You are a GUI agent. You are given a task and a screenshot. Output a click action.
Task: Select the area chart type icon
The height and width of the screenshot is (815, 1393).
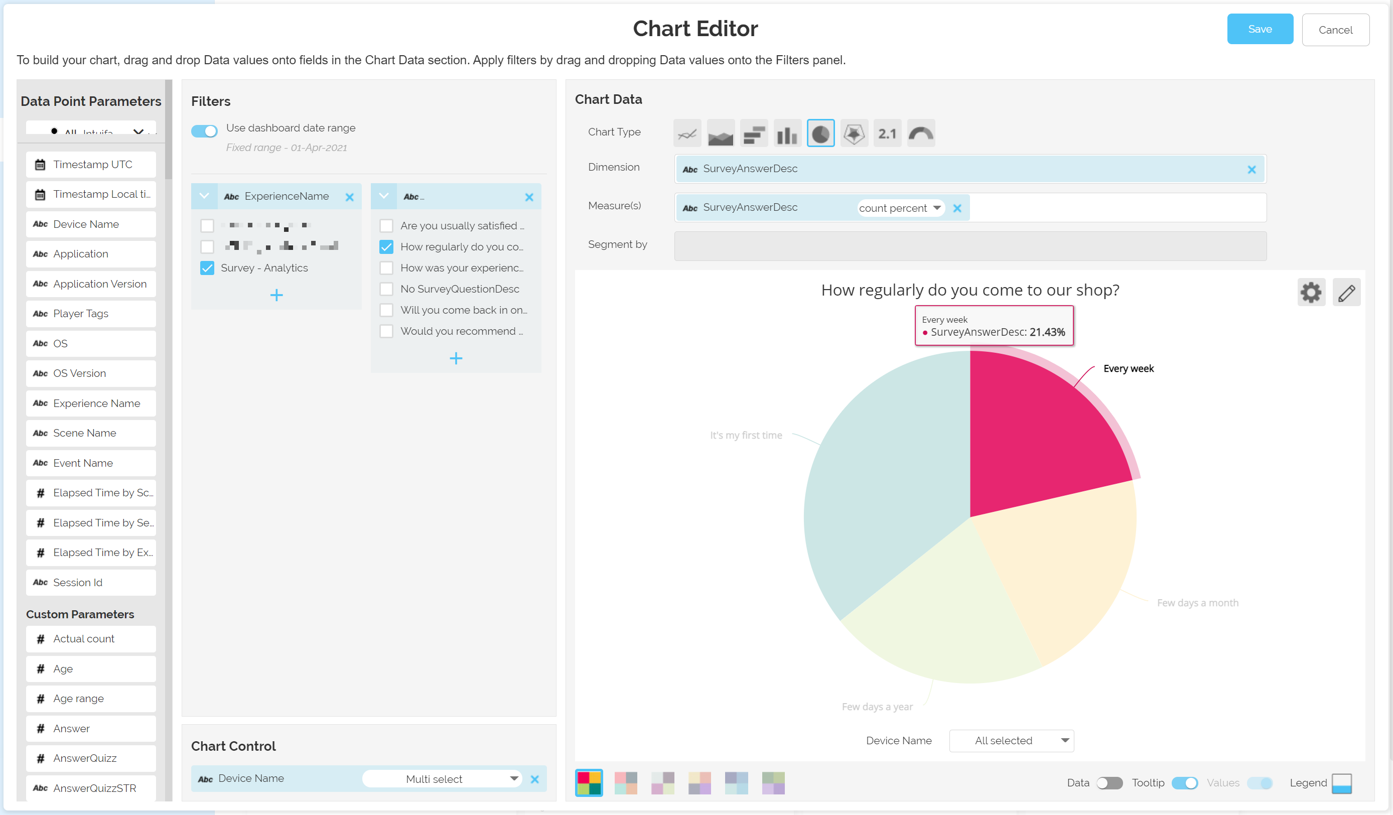click(720, 133)
